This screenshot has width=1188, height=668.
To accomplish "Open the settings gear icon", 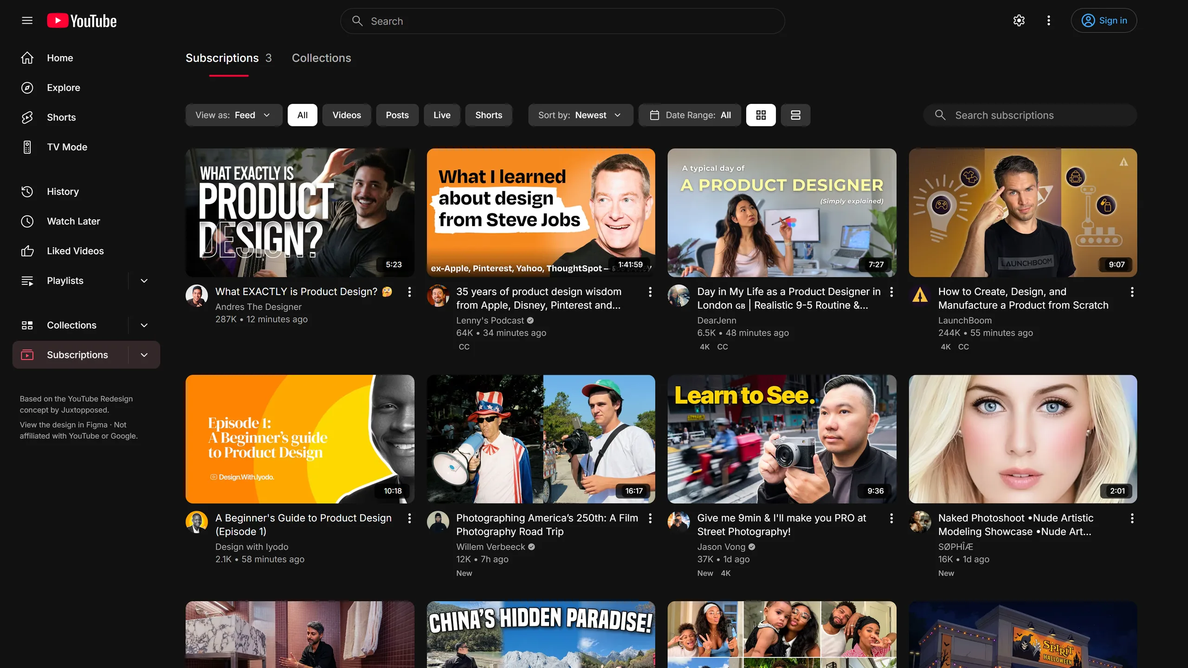I will pos(1019,20).
